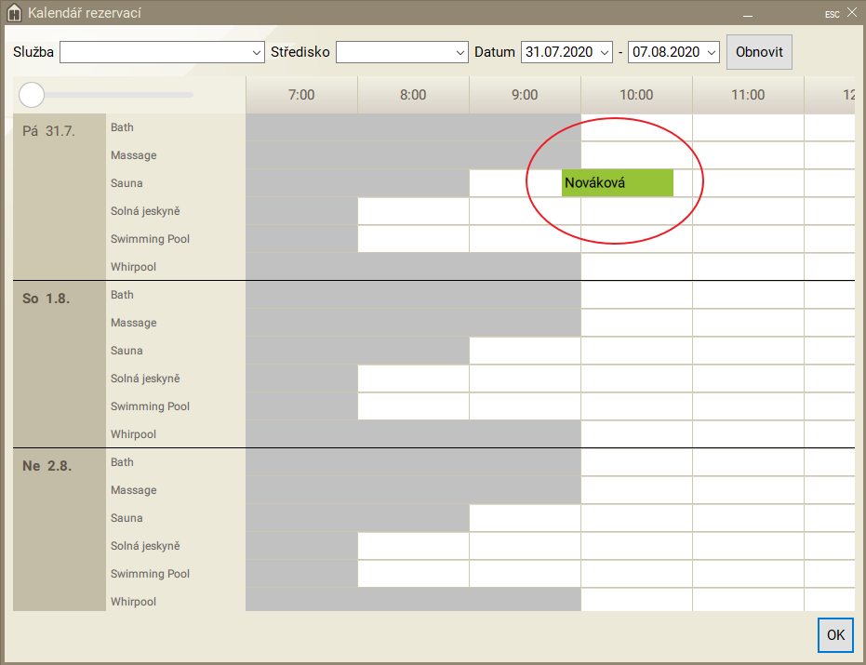The height and width of the screenshot is (665, 866).
Task: Click Friday's Bath 10:00 slot
Action: (636, 127)
